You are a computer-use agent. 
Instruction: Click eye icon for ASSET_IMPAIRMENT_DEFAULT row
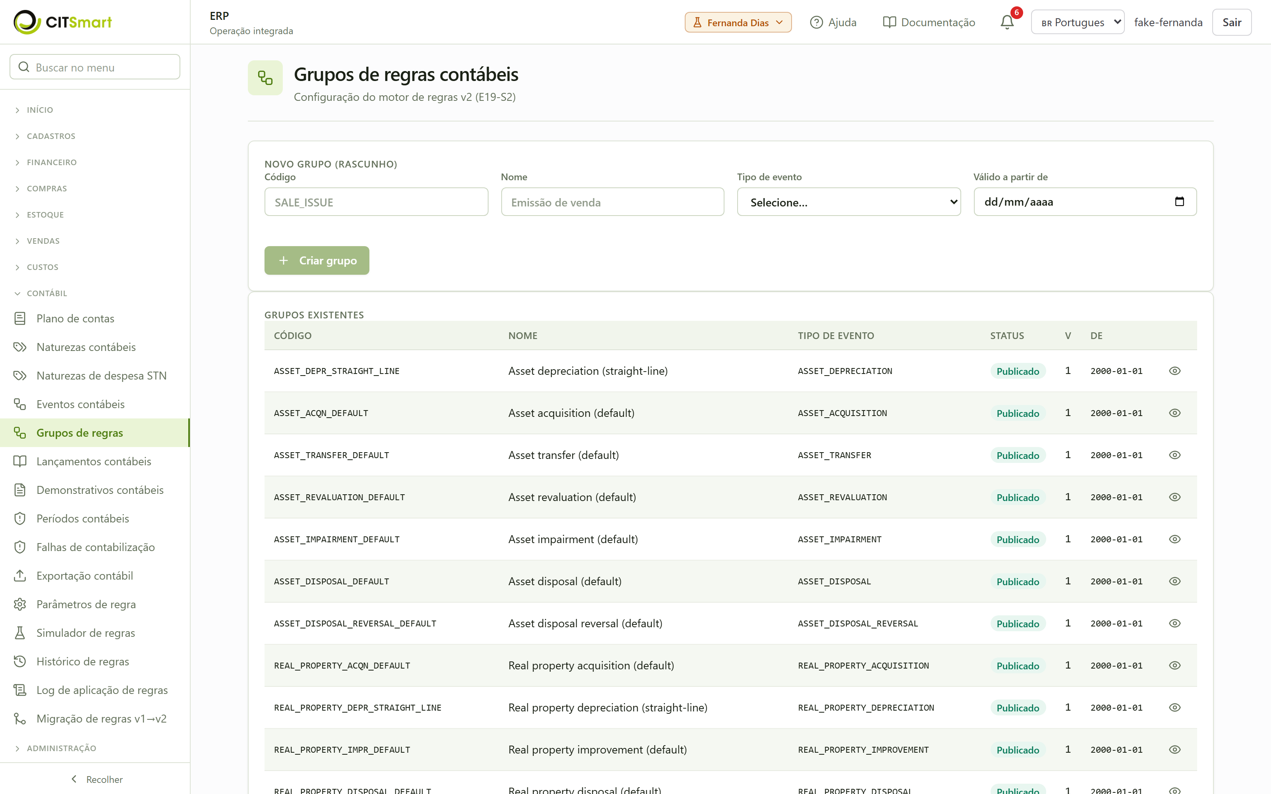point(1175,539)
